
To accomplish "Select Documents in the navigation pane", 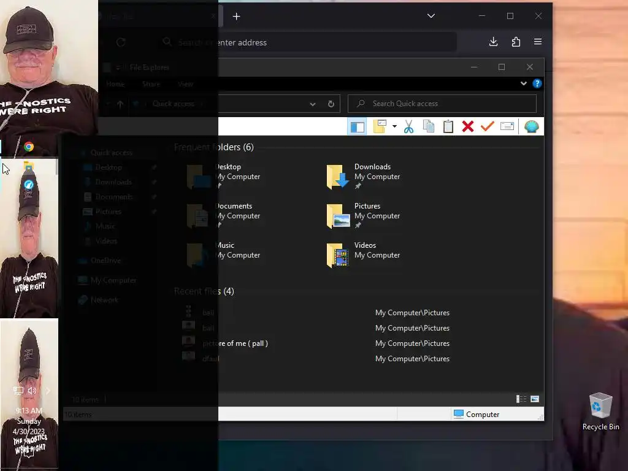I will point(113,197).
